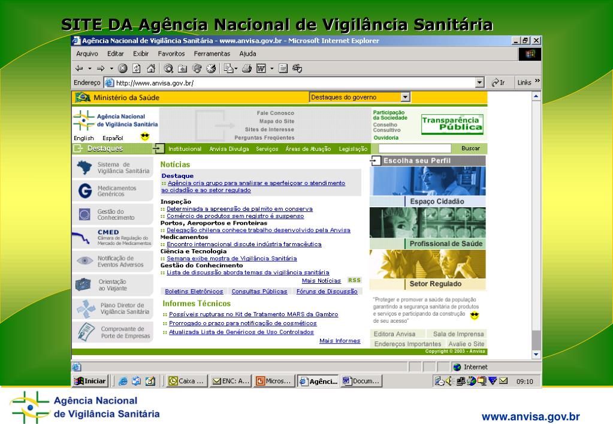613x424 pixels.
Task: Click the address bar URL field
Action: [289, 83]
